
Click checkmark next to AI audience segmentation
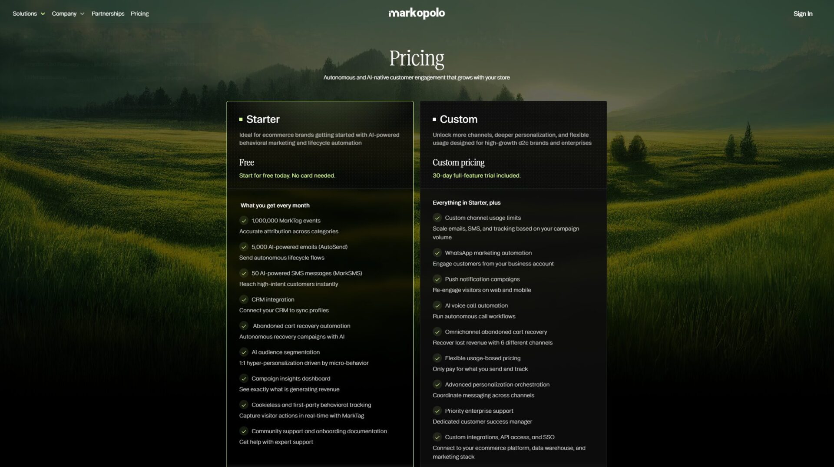point(244,352)
